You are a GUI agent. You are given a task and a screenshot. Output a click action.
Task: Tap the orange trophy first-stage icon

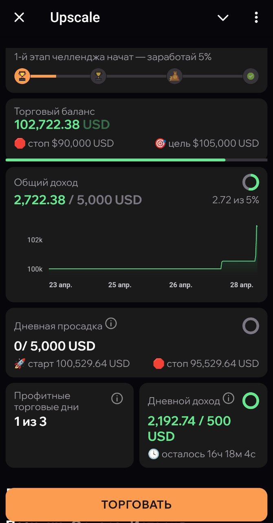pyautogui.click(x=22, y=76)
